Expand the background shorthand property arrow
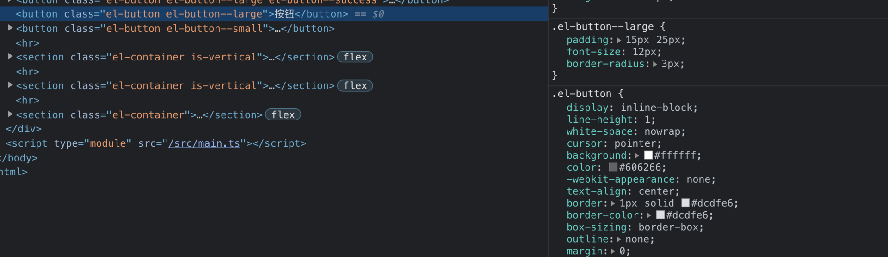This screenshot has width=888, height=257. point(637,156)
